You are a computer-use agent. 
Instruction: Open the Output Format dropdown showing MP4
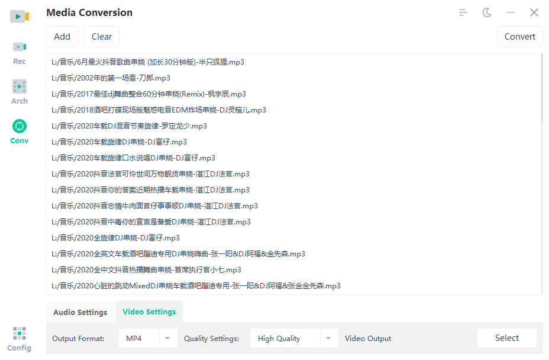tap(167, 338)
